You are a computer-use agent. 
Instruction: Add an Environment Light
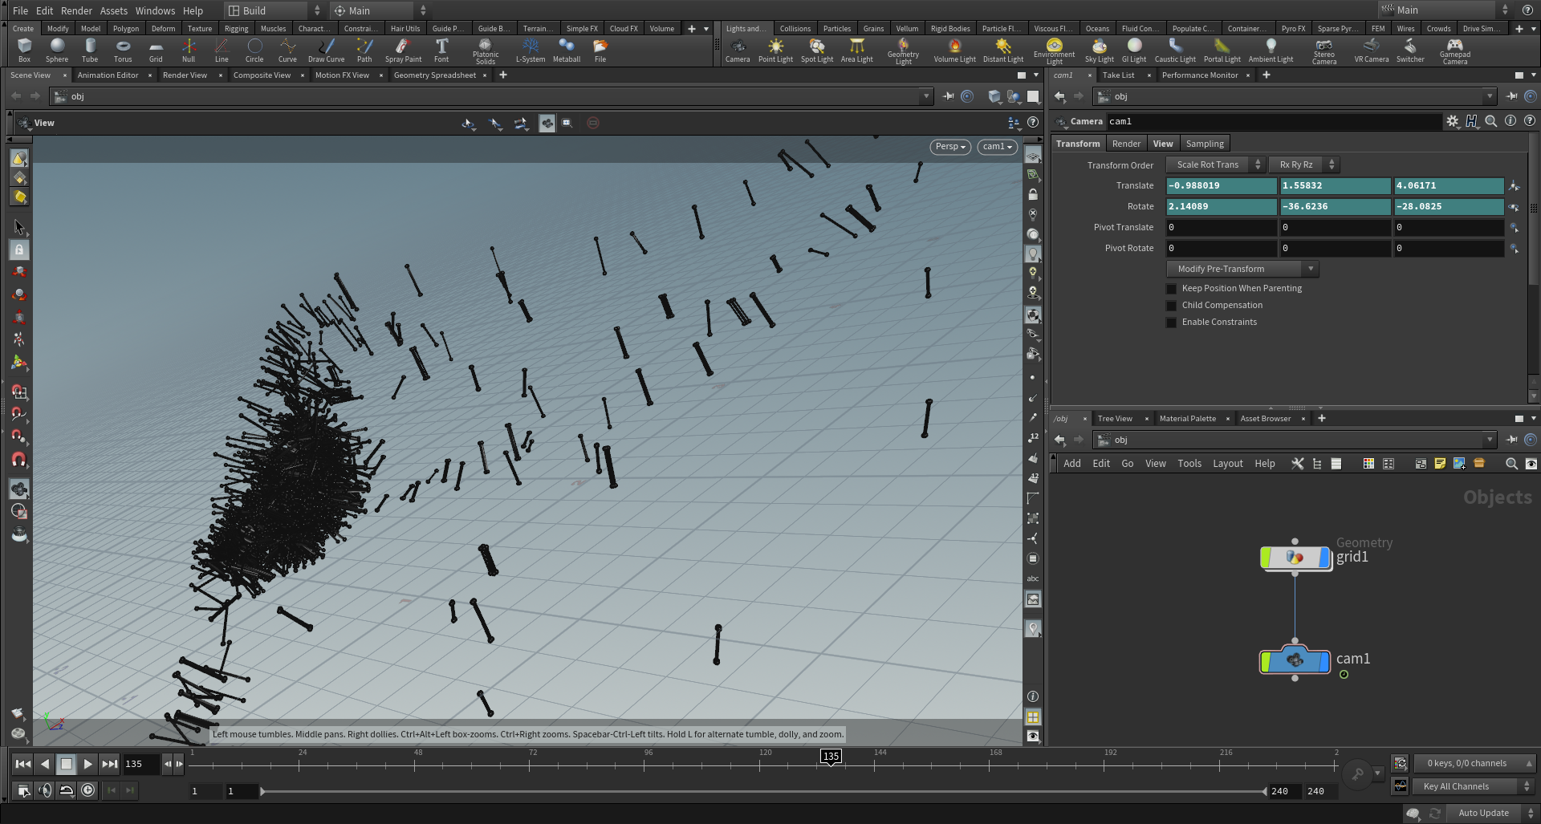[1055, 51]
